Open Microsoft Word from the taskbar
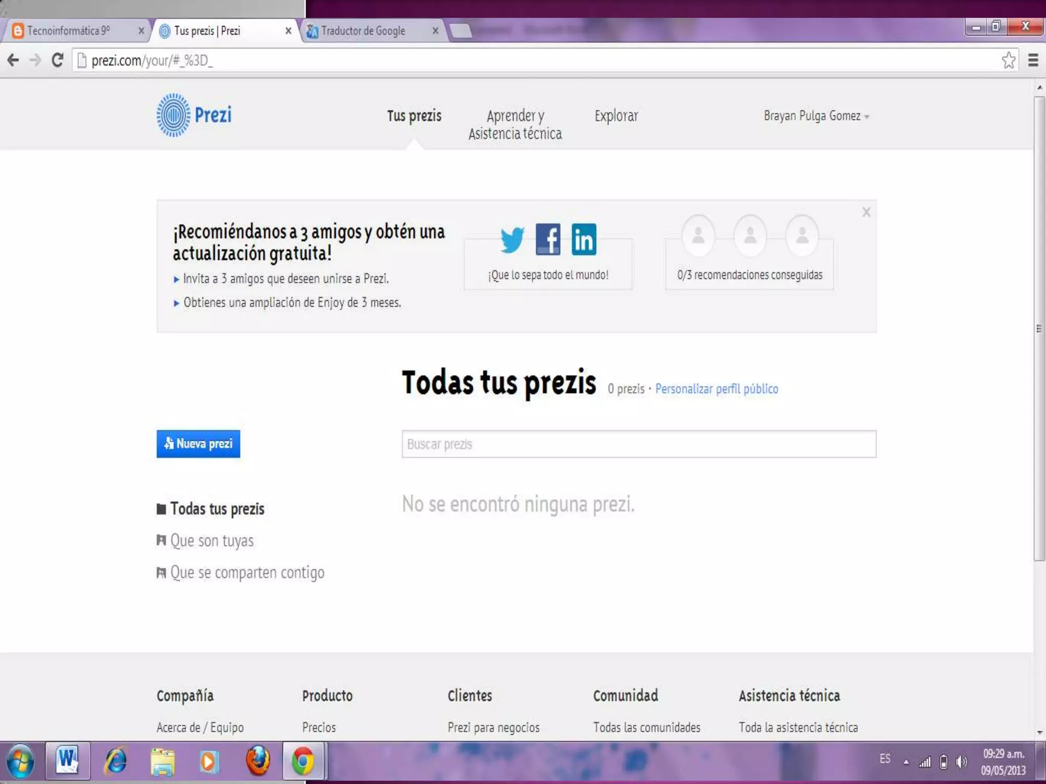 68,760
